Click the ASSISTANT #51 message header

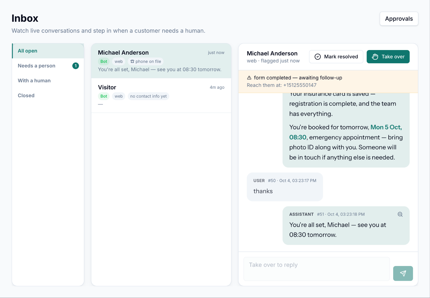point(327,214)
